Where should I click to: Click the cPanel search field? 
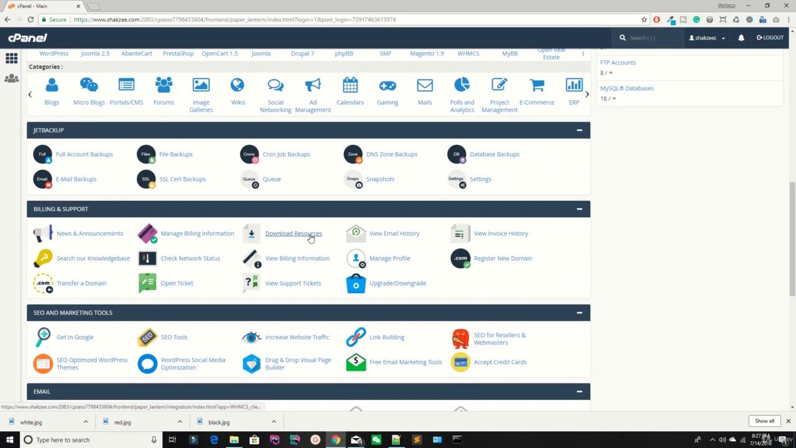pyautogui.click(x=653, y=38)
